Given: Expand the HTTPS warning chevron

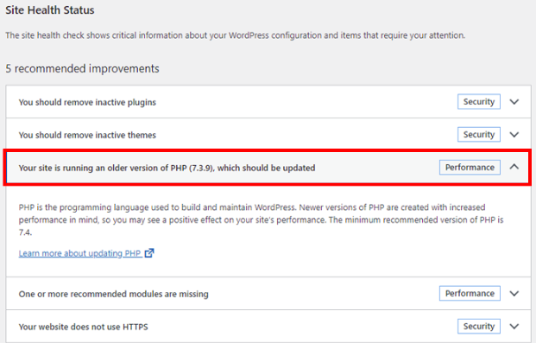Looking at the screenshot, I should 514,327.
